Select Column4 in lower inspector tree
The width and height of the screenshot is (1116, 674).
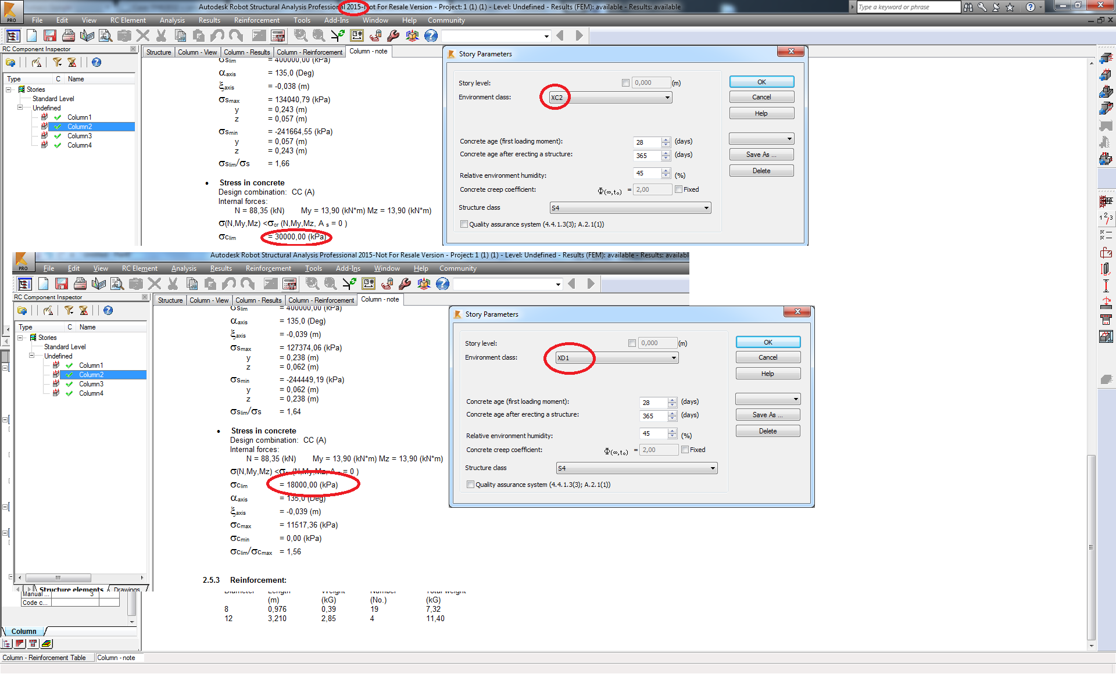[91, 393]
